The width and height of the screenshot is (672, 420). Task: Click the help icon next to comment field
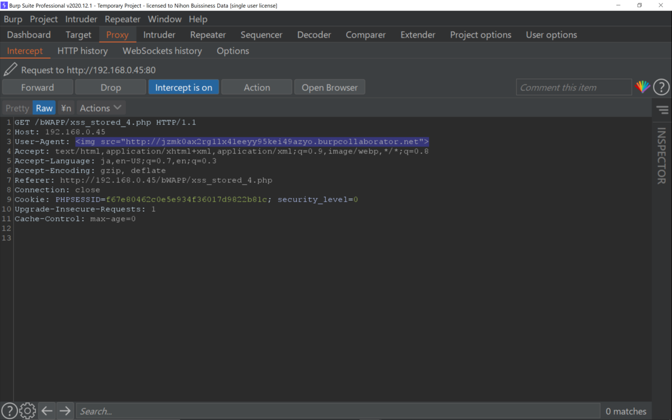point(661,87)
